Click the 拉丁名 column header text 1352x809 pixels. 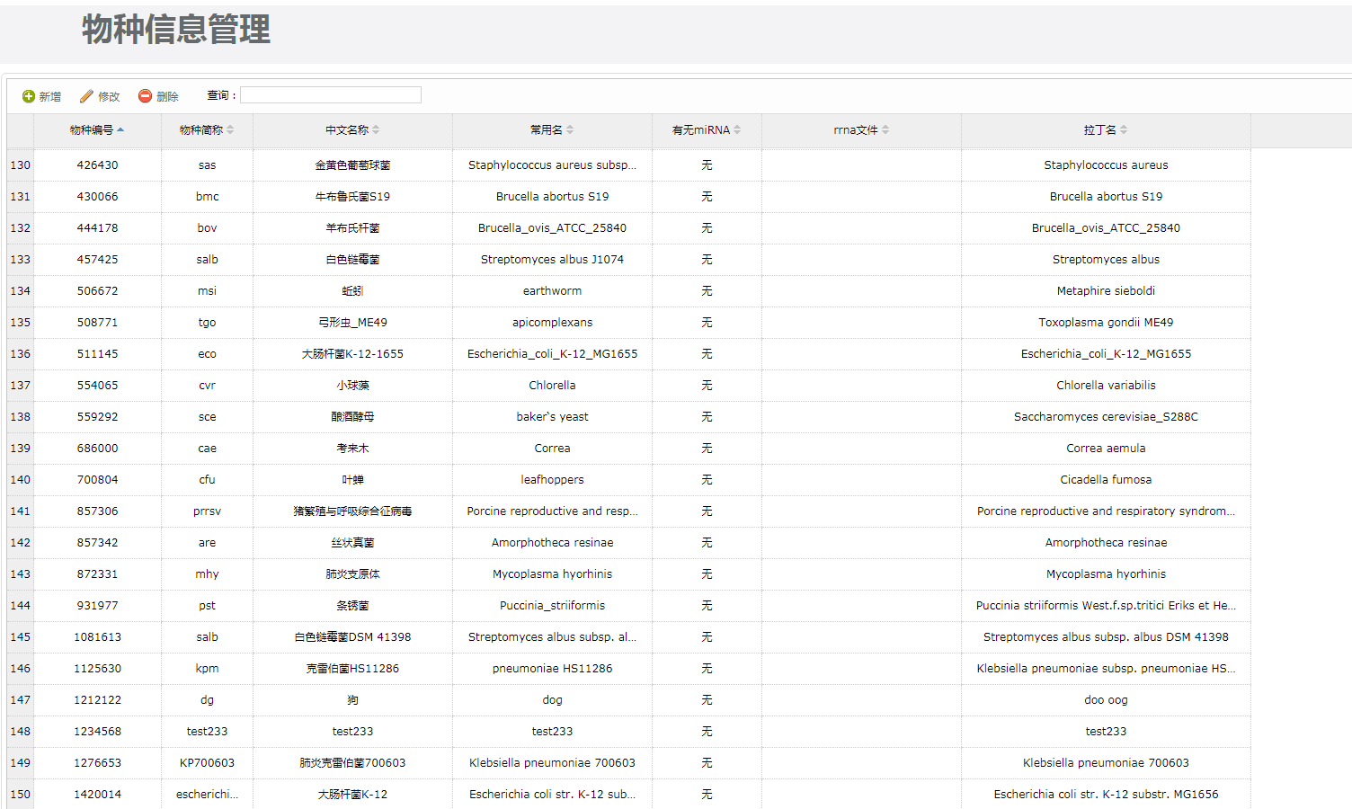[1099, 130]
